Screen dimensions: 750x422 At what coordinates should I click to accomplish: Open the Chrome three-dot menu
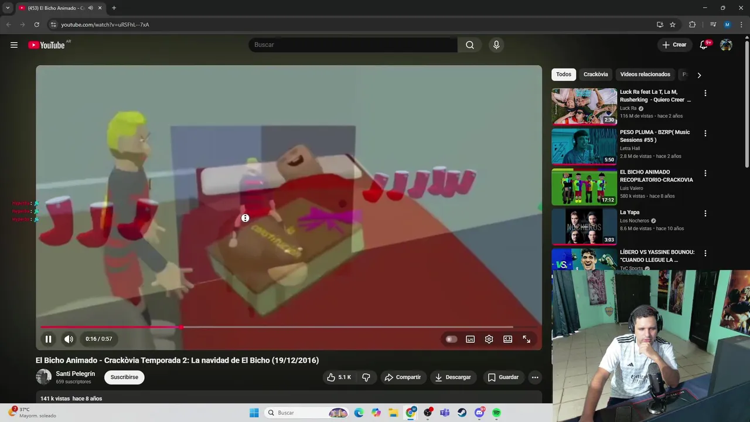pyautogui.click(x=741, y=25)
